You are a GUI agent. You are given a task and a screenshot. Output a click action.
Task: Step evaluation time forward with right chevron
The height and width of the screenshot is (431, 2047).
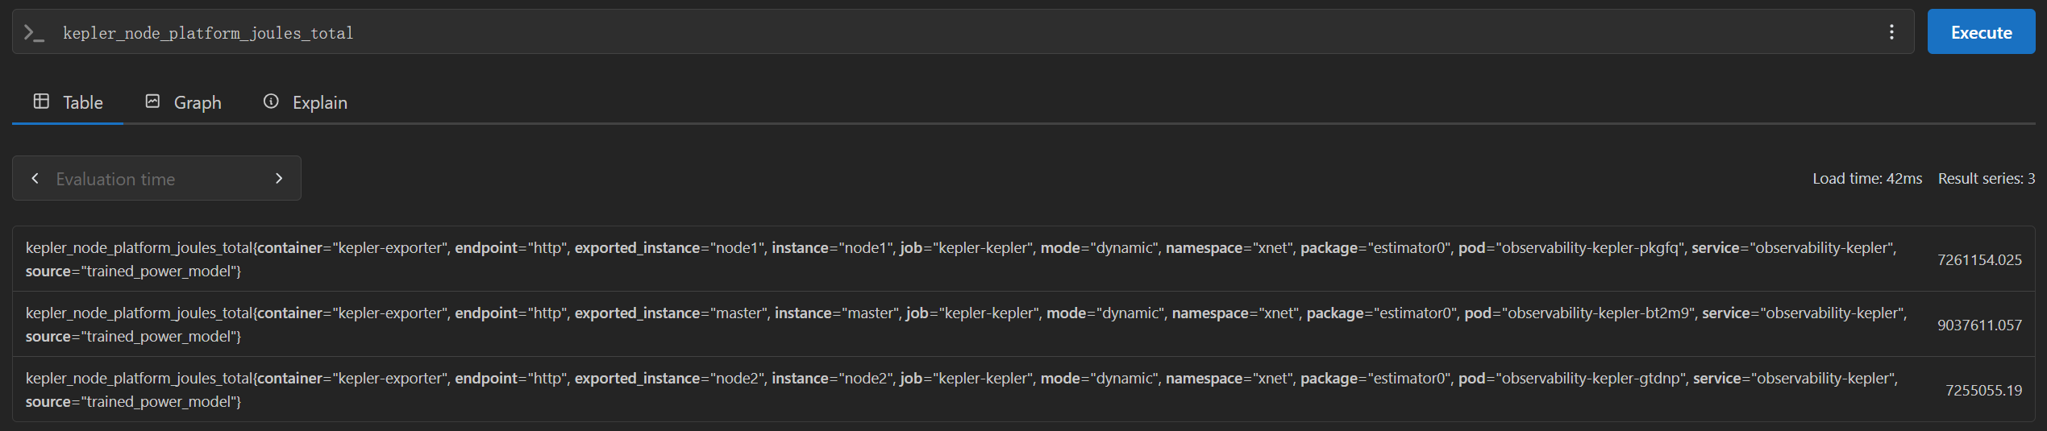coord(279,178)
